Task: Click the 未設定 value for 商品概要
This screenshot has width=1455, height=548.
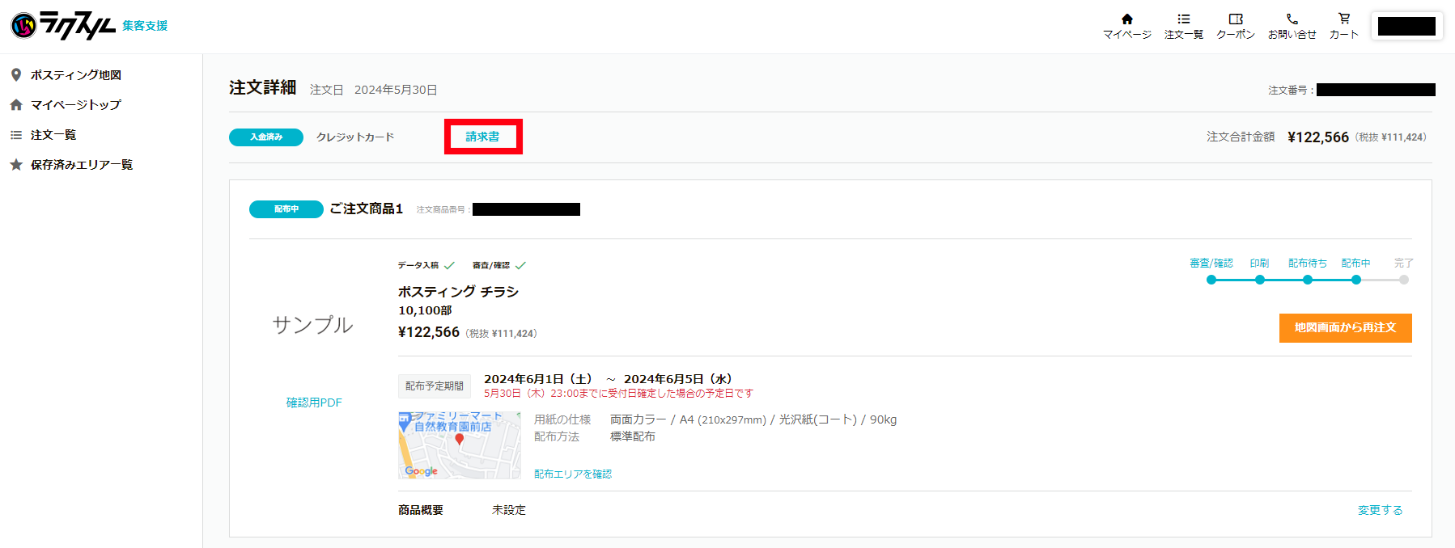Action: [x=509, y=511]
